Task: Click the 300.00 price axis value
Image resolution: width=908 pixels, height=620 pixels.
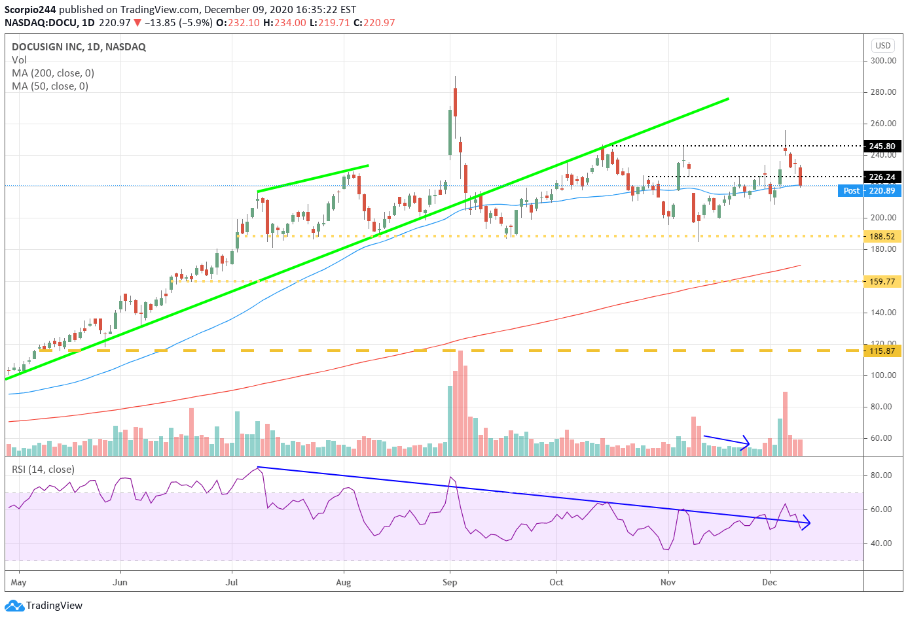Action: (883, 60)
